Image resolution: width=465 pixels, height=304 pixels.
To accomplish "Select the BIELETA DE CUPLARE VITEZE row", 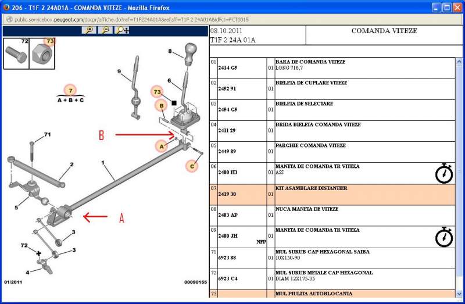I will pos(332,90).
